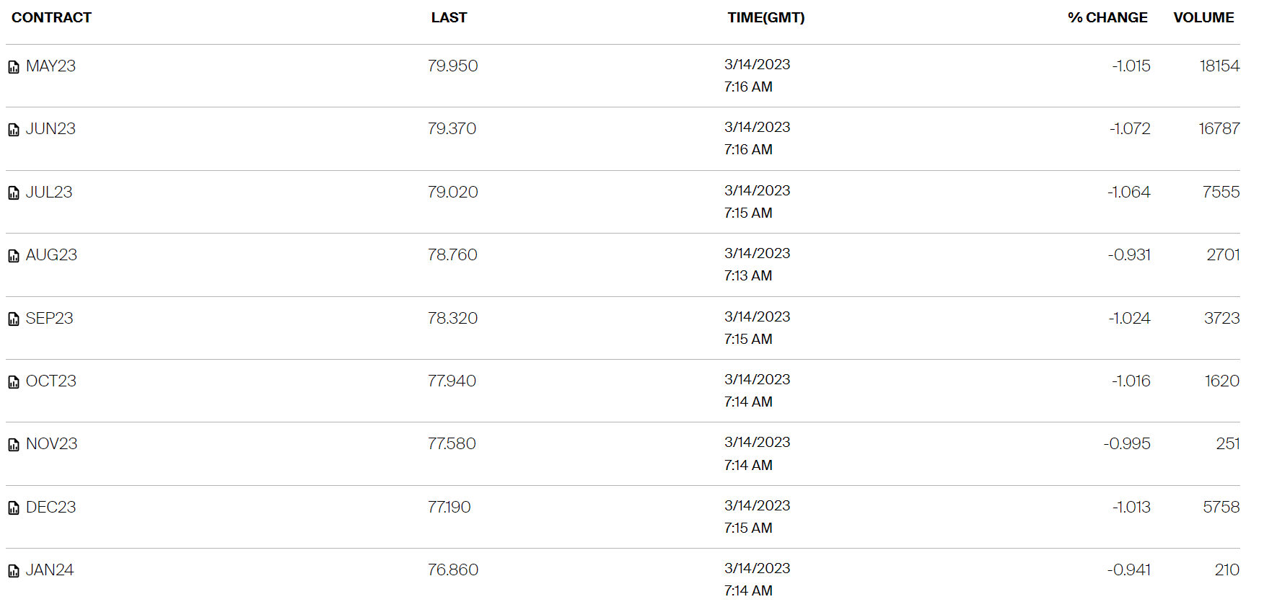Sort by the LAST column header
The image size is (1264, 607).
[x=449, y=17]
